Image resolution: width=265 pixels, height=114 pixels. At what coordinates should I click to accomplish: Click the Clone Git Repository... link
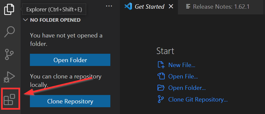(198, 99)
